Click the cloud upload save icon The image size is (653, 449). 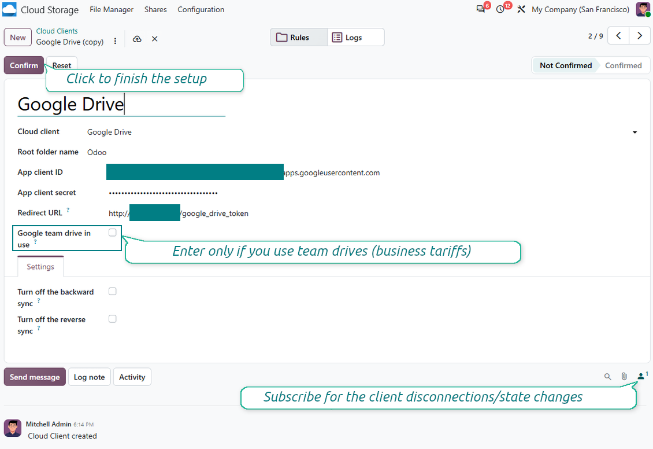[x=137, y=39]
